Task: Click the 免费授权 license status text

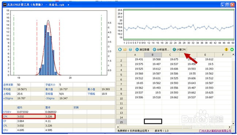Action: click(133, 131)
